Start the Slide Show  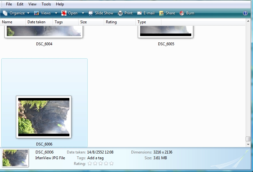tap(101, 13)
